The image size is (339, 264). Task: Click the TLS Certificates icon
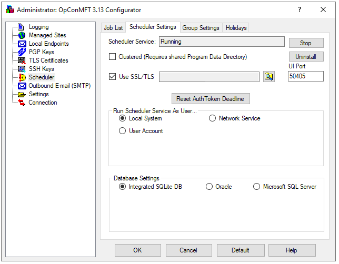coord(22,60)
